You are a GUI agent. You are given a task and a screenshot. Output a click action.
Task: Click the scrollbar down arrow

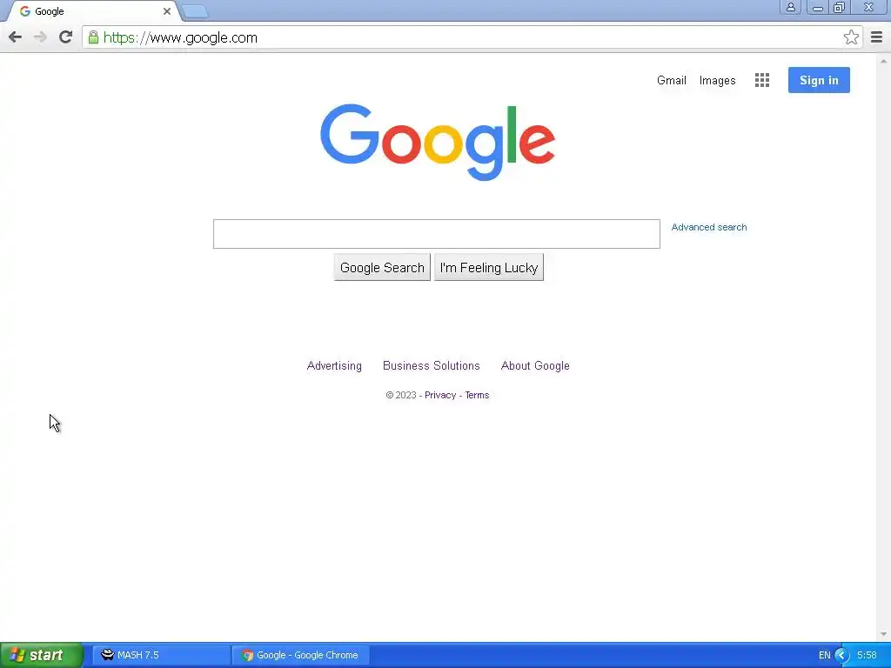point(884,634)
